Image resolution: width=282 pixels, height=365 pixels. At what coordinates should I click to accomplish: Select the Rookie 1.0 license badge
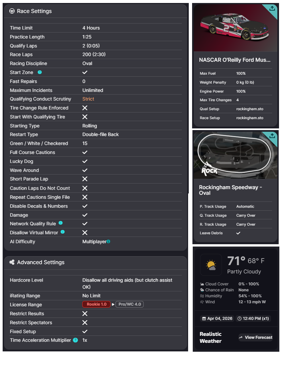click(x=96, y=304)
